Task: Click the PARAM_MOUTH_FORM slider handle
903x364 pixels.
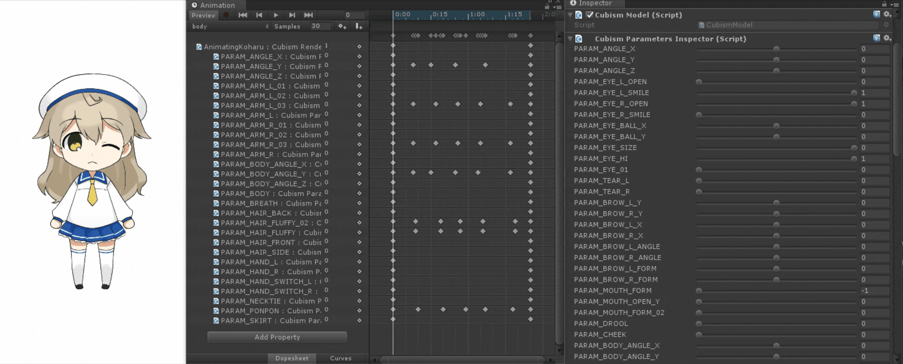Action: 699,291
